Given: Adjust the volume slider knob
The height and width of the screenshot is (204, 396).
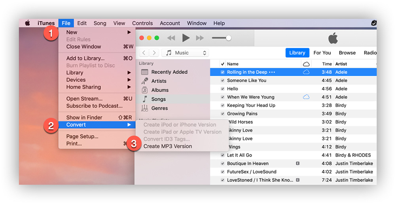Looking at the screenshot, I should (x=228, y=38).
